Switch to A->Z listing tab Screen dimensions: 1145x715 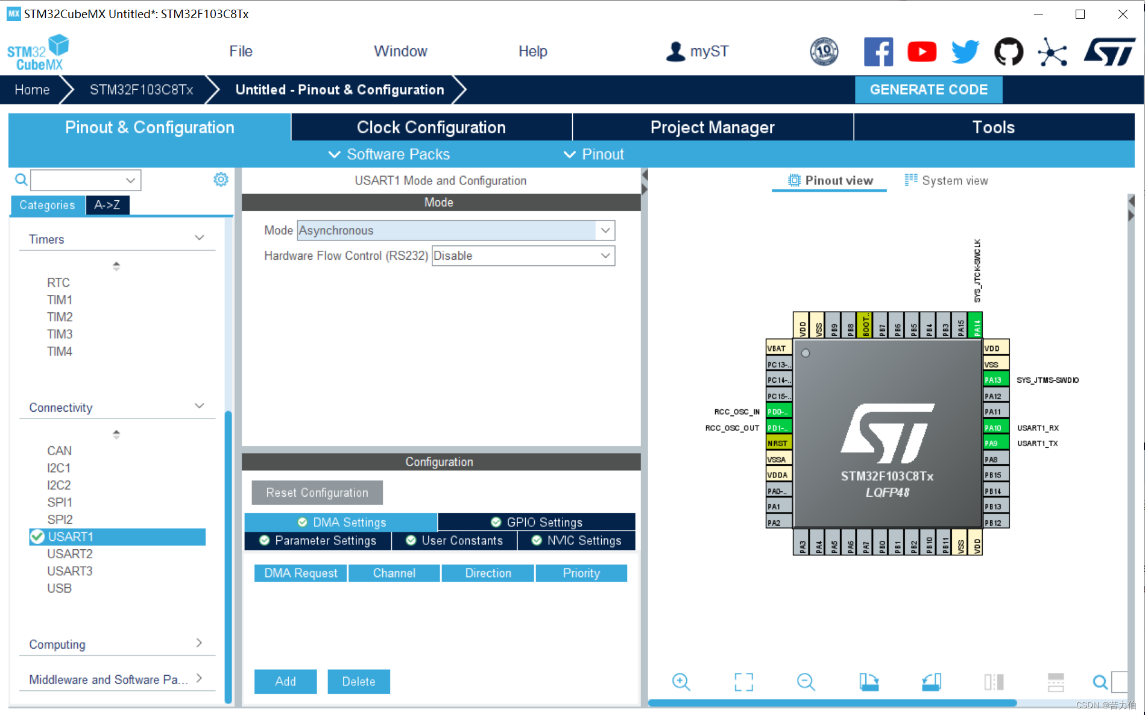tap(107, 205)
